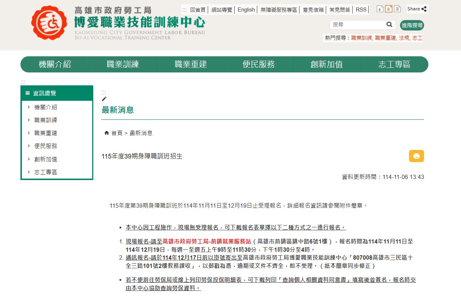Click the 法規 hot search keyword
Viewport: 461px width, 307px height.
404,38
